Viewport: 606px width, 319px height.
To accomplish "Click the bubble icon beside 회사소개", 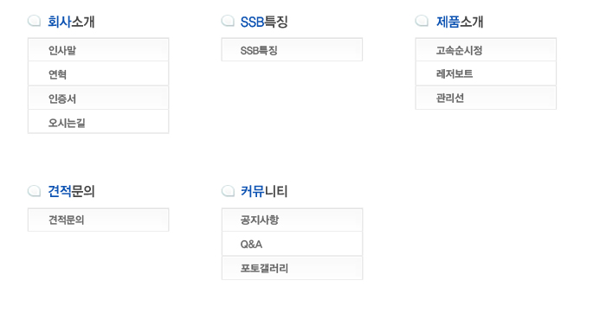I will coord(35,21).
